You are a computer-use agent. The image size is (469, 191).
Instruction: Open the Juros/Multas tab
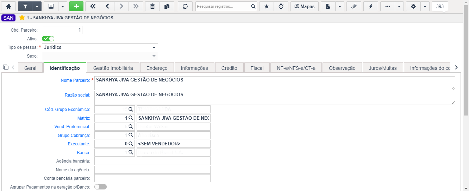click(382, 68)
